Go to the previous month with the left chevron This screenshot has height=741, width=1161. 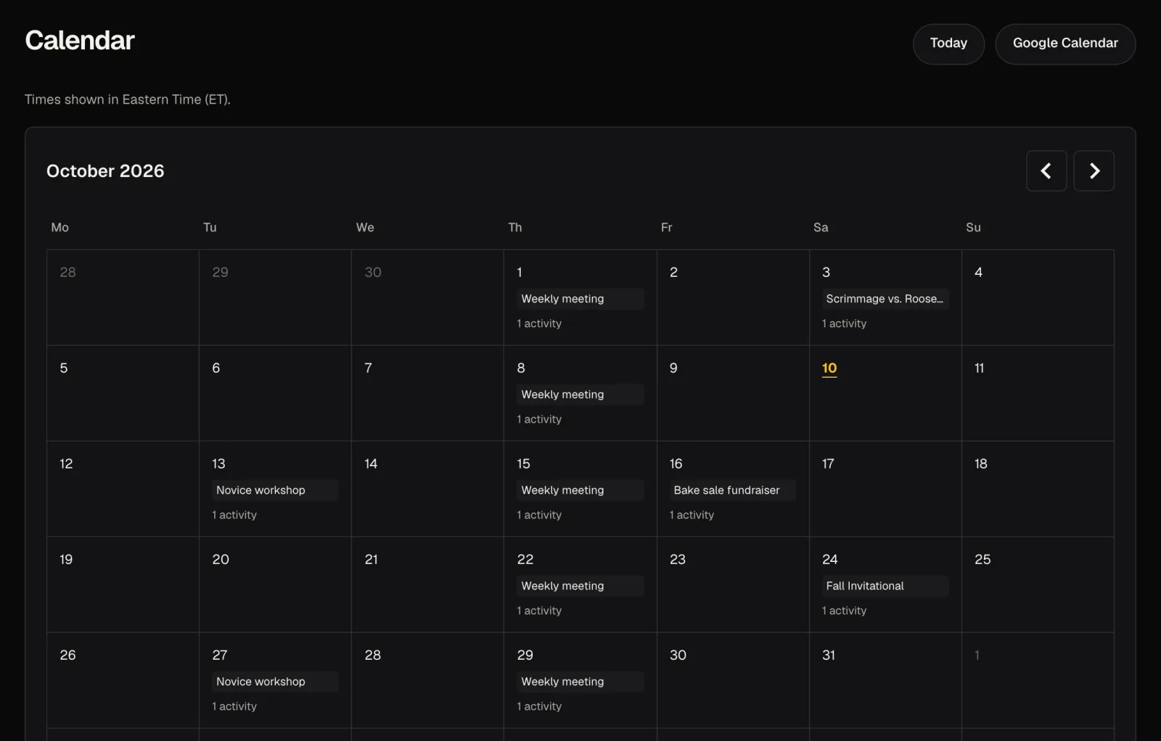click(1046, 171)
